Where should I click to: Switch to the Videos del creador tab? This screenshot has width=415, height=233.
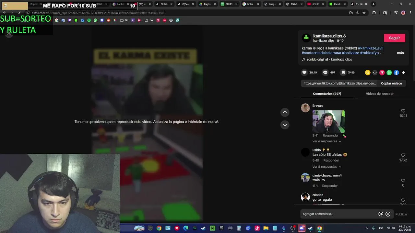click(x=380, y=94)
